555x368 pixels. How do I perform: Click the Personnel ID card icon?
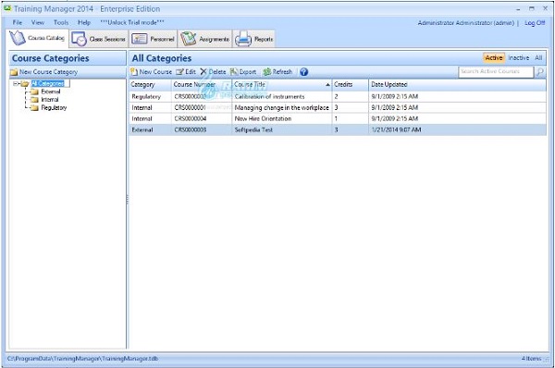(139, 39)
